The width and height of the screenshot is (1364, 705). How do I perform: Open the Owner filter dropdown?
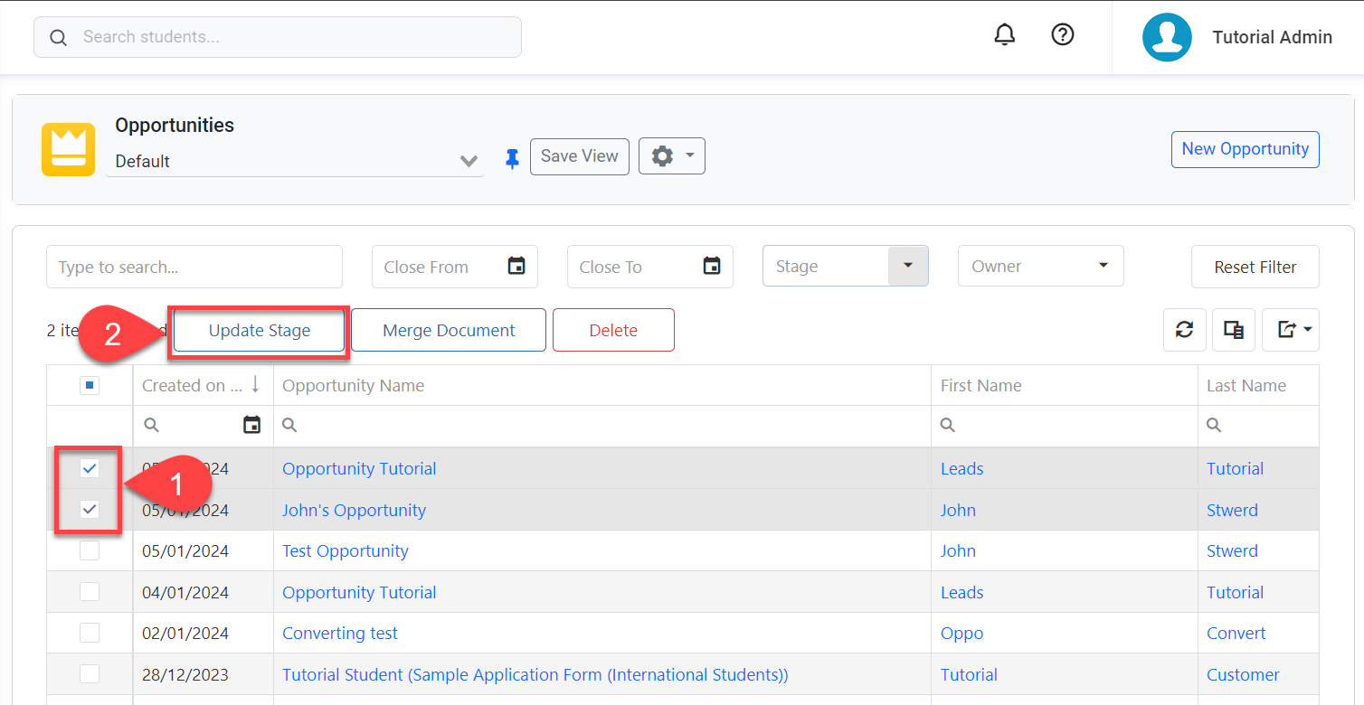pyautogui.click(x=1103, y=266)
